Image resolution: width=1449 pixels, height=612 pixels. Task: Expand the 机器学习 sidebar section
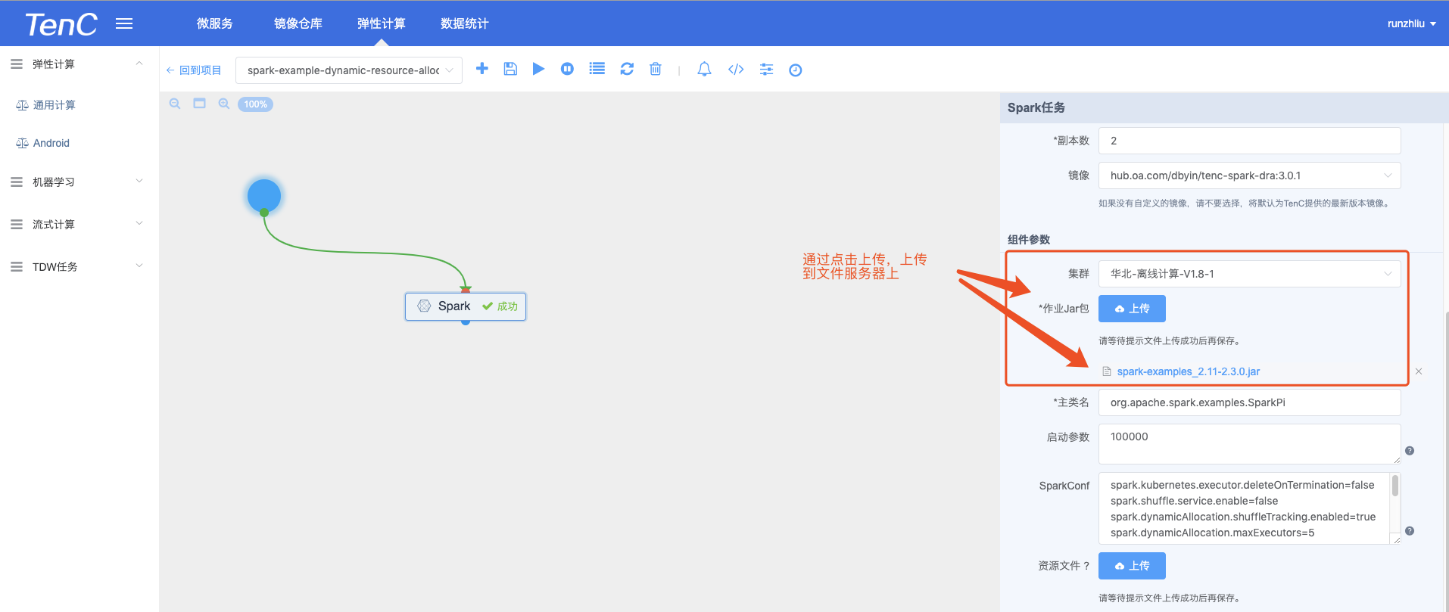tap(76, 182)
